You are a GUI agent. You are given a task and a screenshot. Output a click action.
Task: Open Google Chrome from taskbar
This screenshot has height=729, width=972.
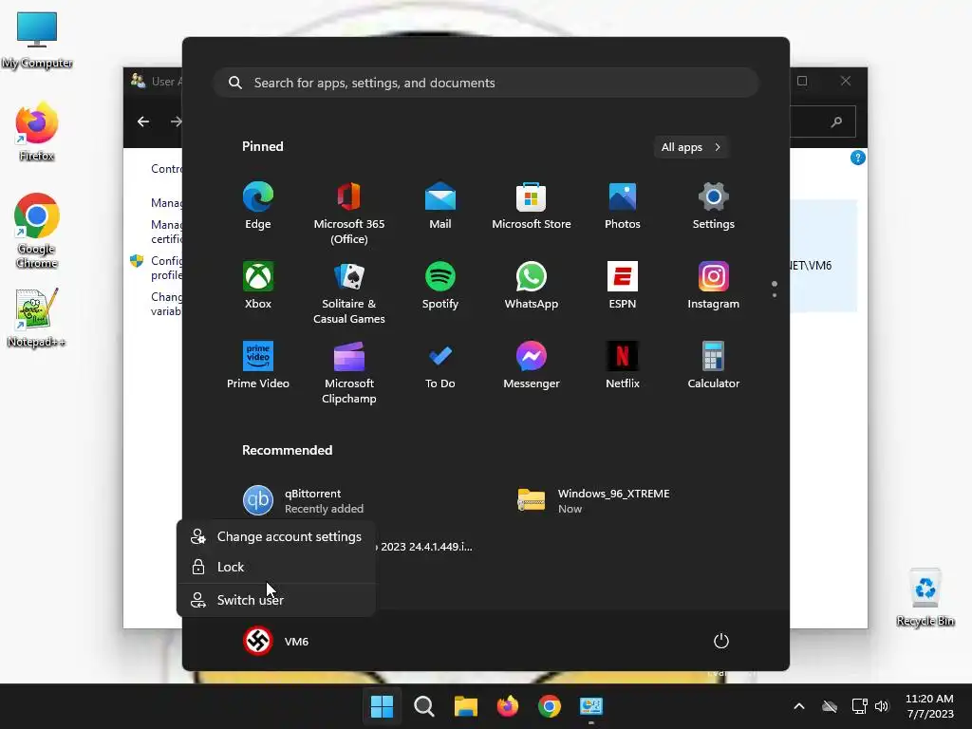coord(550,706)
